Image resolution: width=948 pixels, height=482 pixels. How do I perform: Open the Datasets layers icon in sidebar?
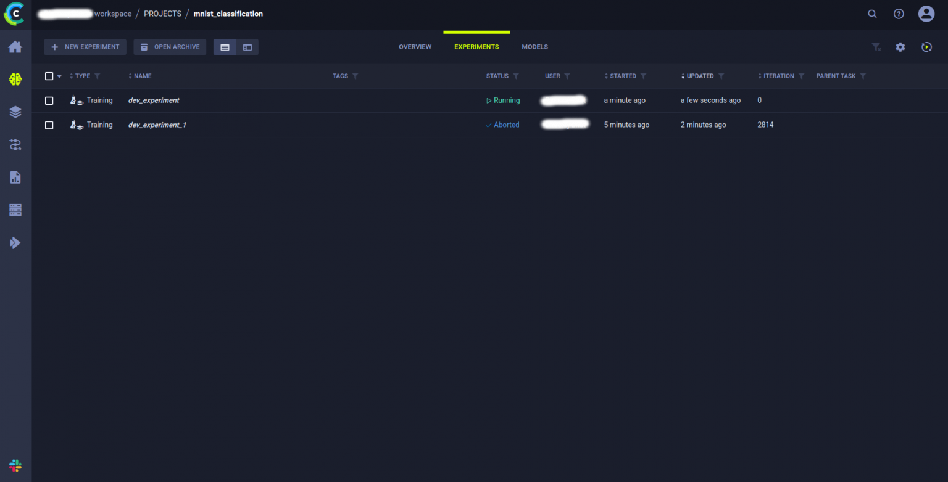[x=15, y=112]
